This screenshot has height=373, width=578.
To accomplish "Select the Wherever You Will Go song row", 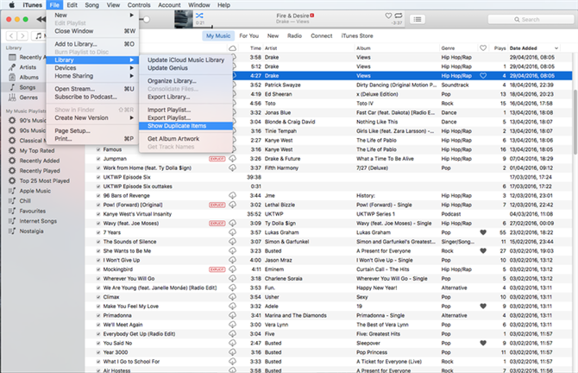I will click(328, 279).
